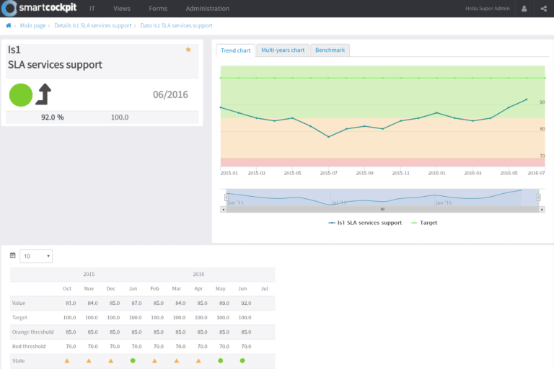Open Details Is1 SLA services support breadcrumb
The width and height of the screenshot is (554, 369).
(x=93, y=25)
